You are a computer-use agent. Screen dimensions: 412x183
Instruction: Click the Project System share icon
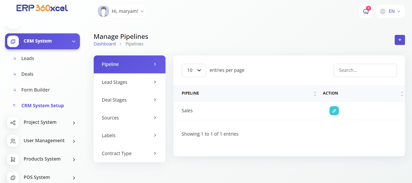tap(13, 123)
